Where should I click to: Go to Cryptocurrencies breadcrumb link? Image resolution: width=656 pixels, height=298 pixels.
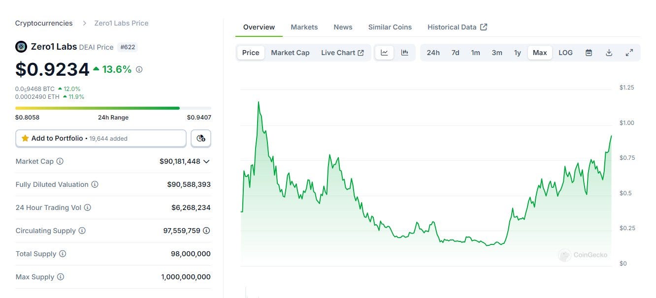[44, 23]
